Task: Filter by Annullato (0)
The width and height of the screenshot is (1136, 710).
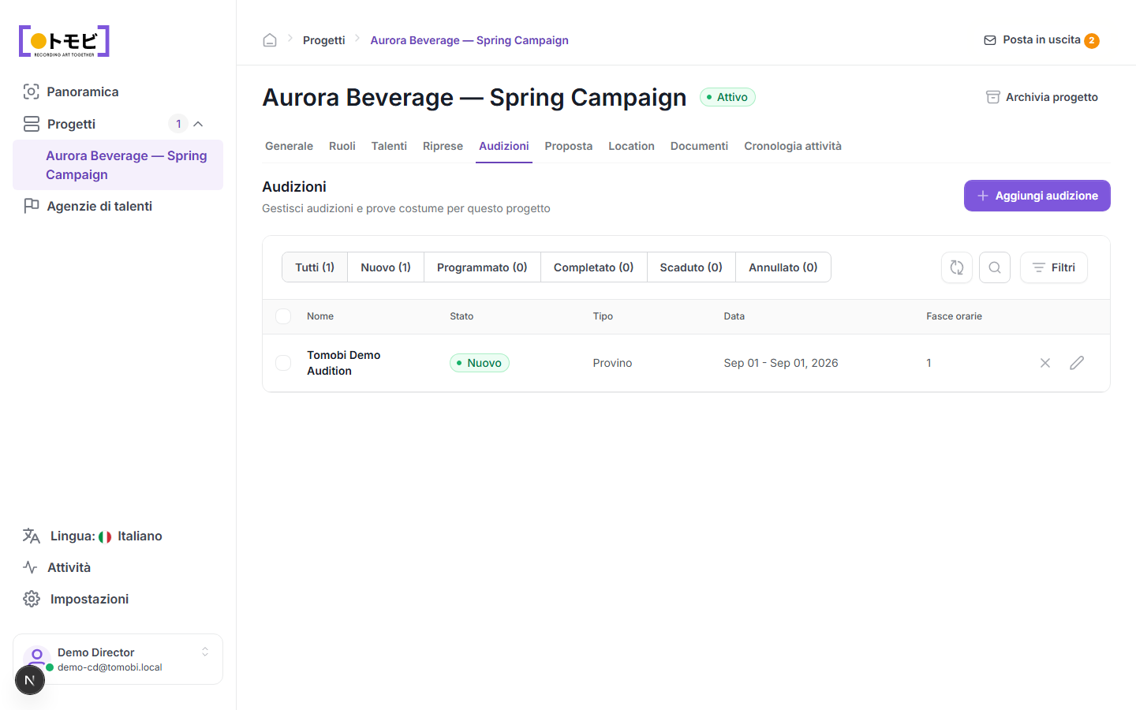Action: pyautogui.click(x=783, y=267)
